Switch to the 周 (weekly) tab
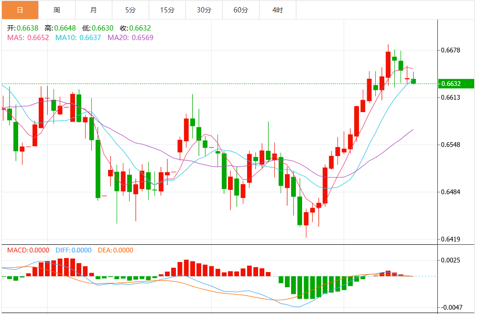478x314 pixels. pos(57,10)
